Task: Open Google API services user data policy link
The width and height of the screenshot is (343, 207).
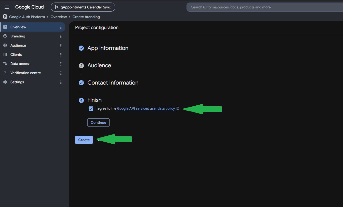Action: [x=146, y=108]
